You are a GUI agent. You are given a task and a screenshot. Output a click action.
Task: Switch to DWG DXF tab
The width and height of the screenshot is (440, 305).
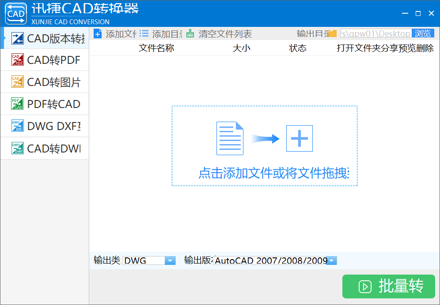coord(45,126)
